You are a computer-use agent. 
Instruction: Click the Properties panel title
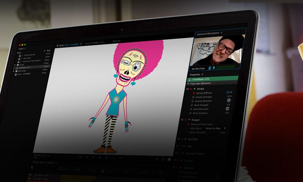[x=195, y=75]
